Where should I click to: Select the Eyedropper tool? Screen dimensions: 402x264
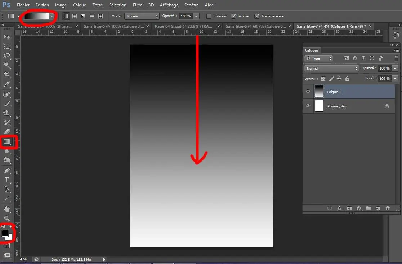pos(7,84)
